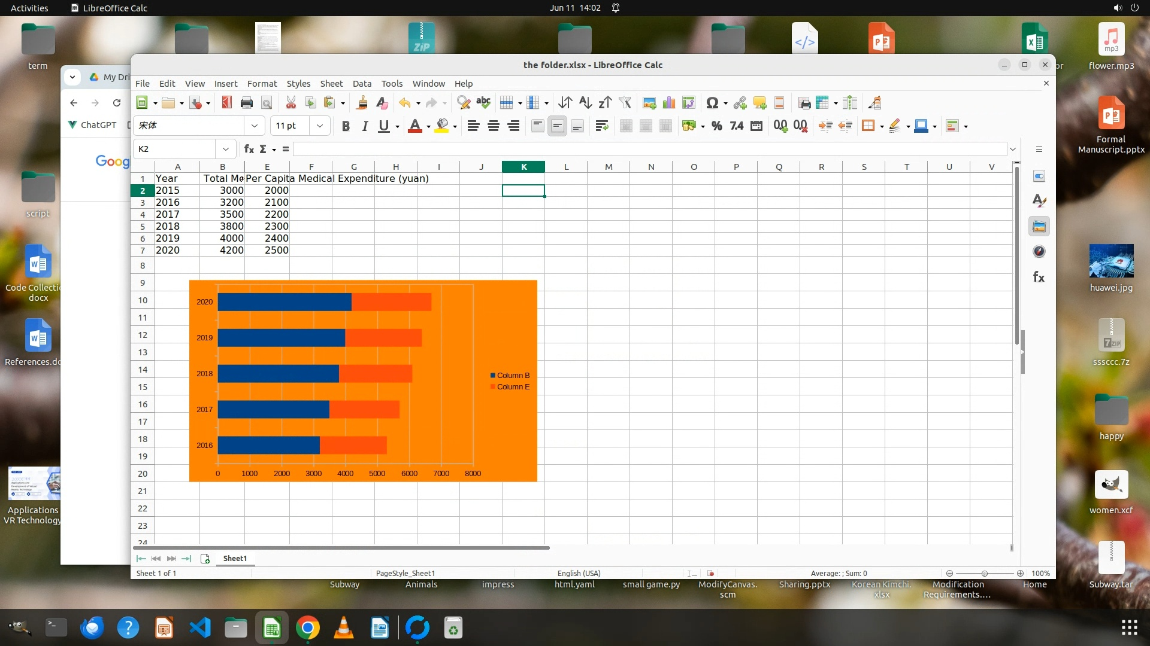Screen dimensions: 1150x646
Task: Click the AutoFilter funnel icon
Action: (625, 103)
